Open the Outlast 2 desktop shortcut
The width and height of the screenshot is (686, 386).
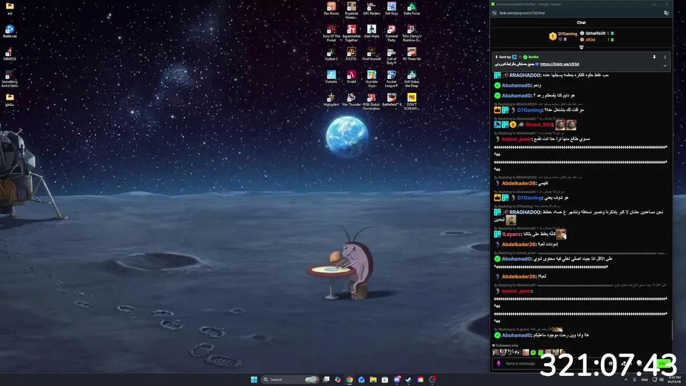(331, 54)
